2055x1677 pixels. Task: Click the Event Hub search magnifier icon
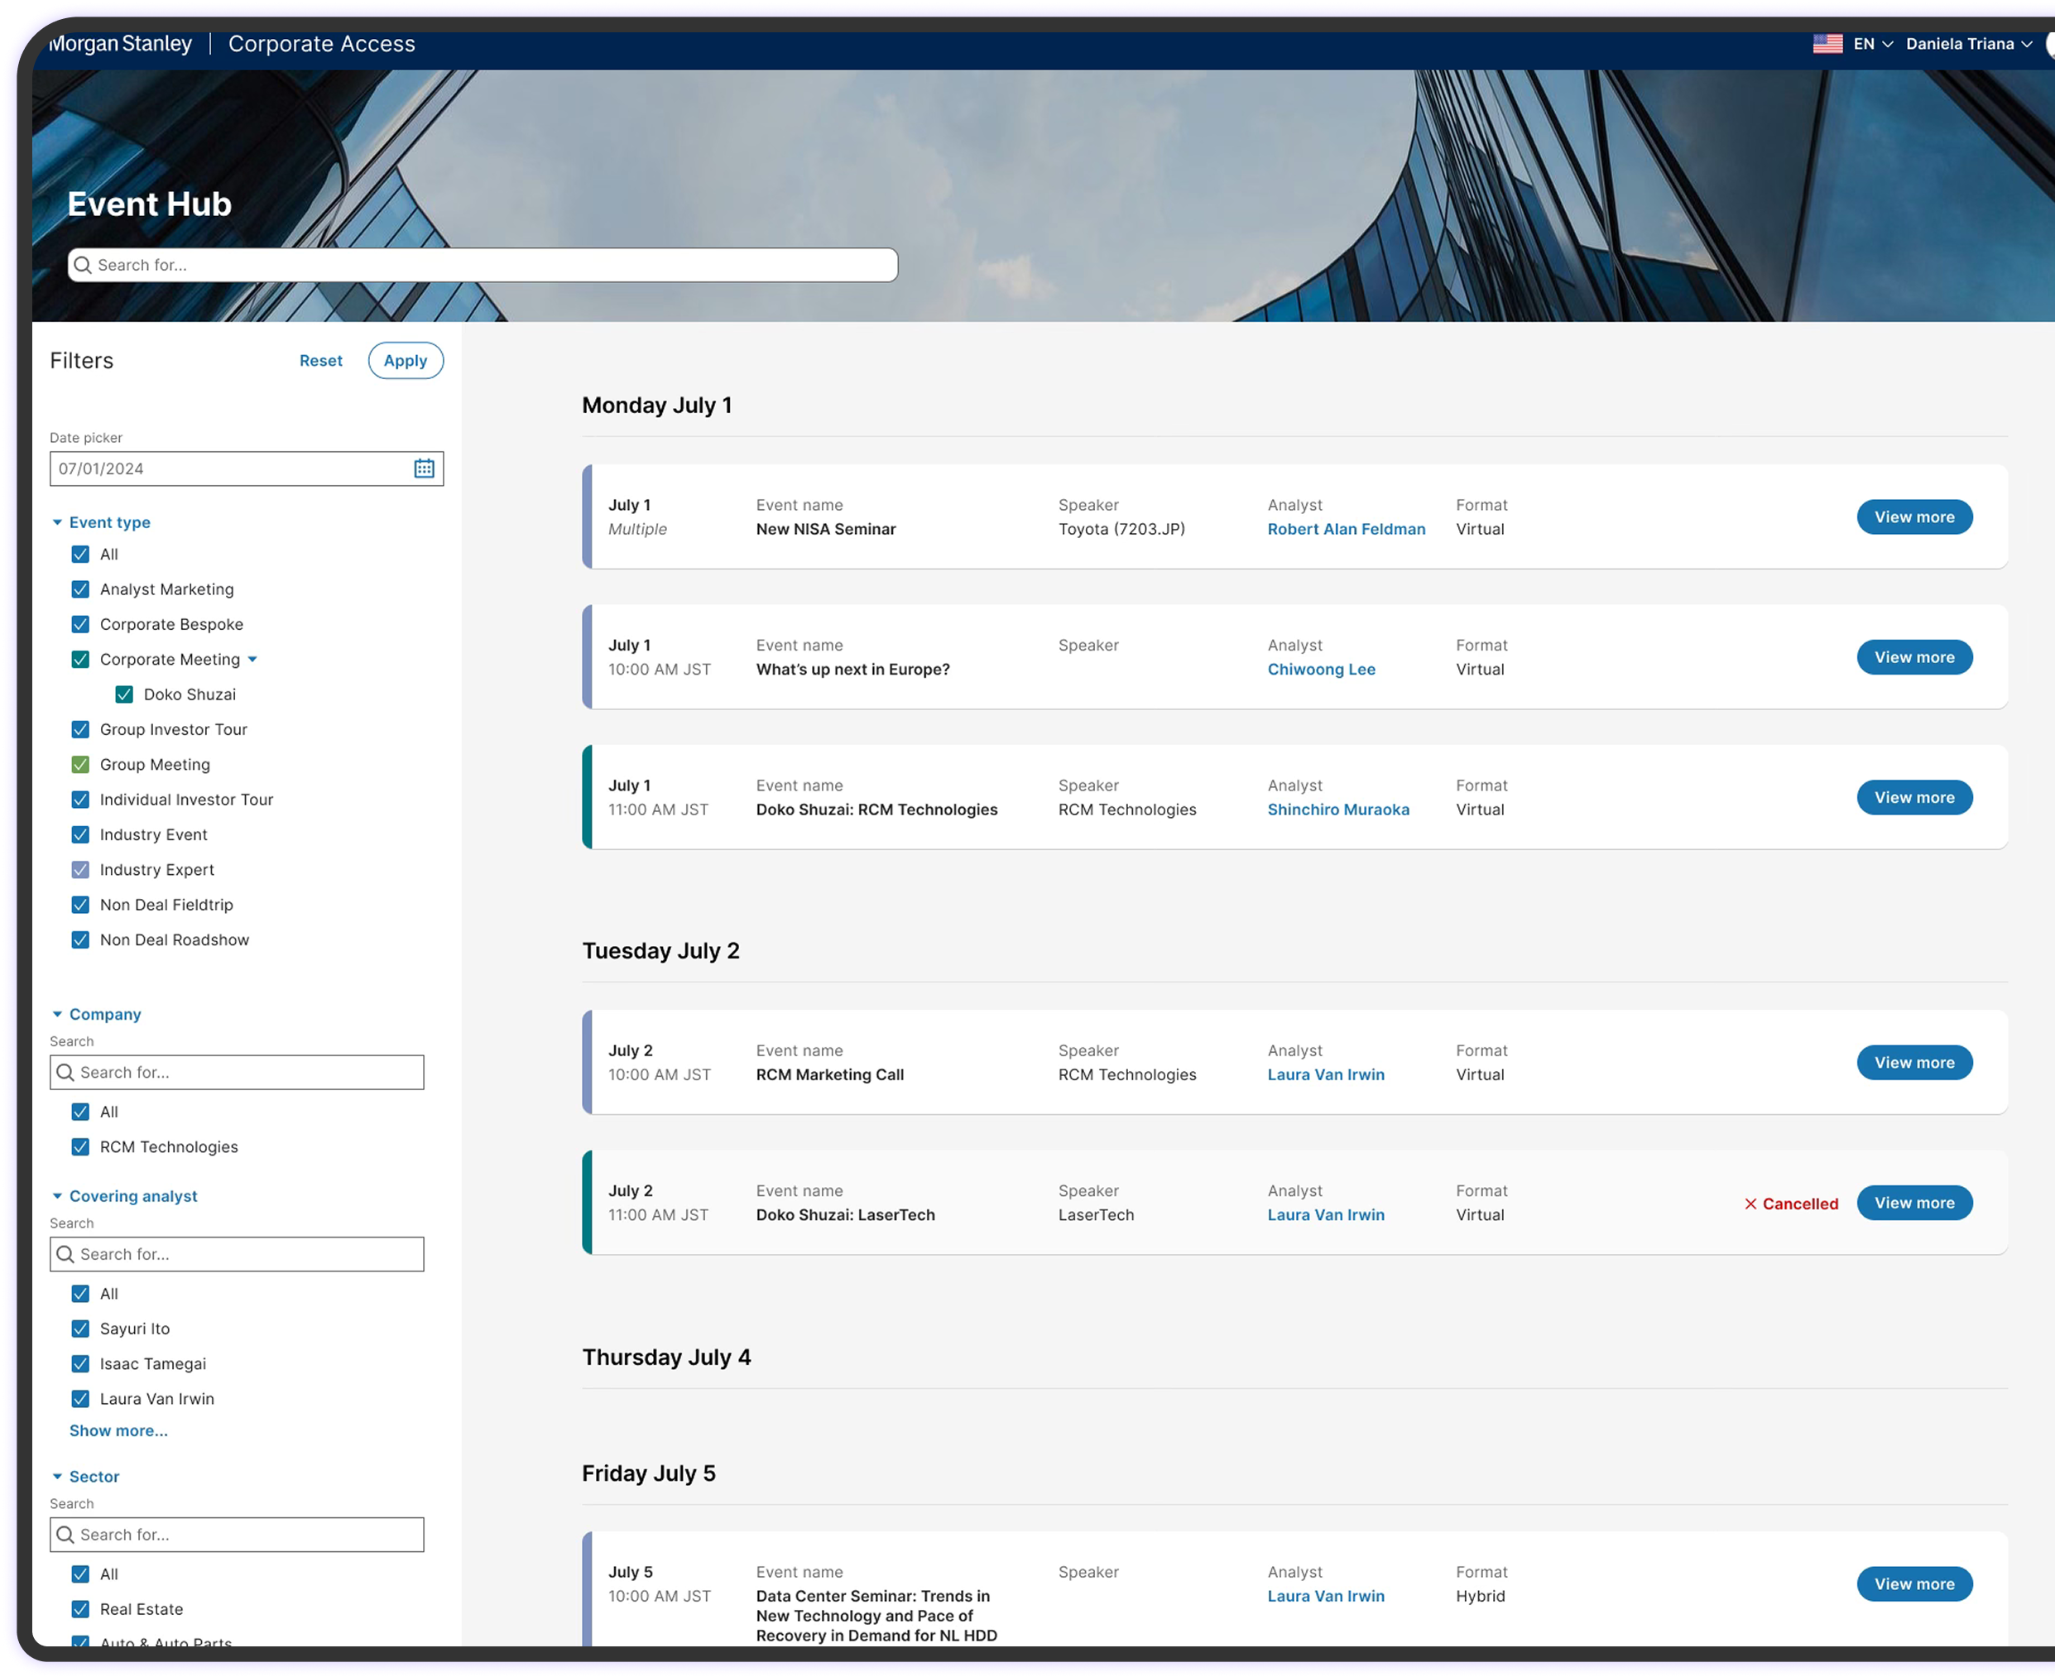(x=83, y=265)
